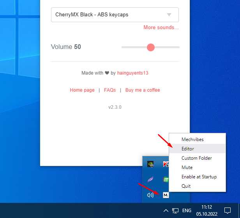
Task: Choose Editor from the tray context menu
Action: [x=197, y=149]
